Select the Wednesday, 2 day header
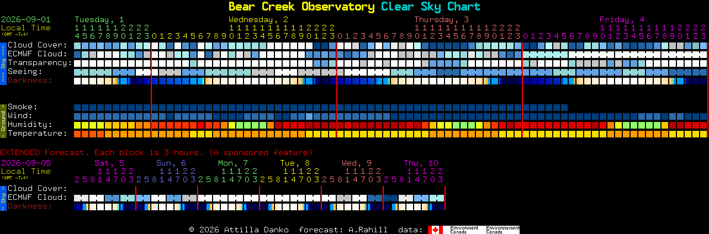The image size is (709, 234). (x=258, y=19)
